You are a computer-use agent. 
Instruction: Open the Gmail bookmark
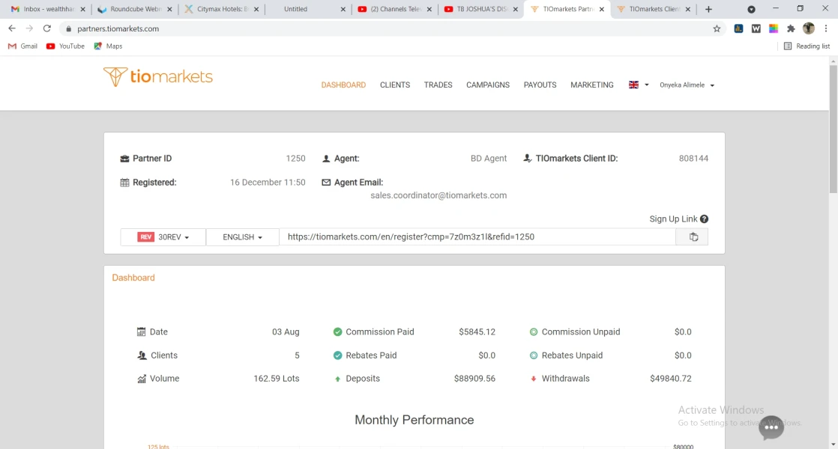[23, 46]
